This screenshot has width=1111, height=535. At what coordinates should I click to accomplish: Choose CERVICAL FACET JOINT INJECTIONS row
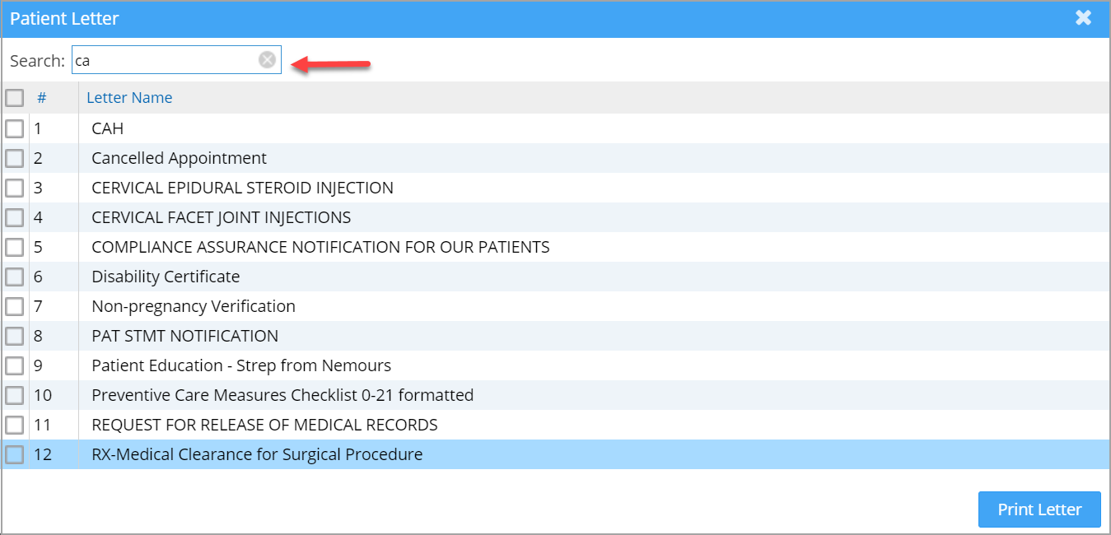[x=221, y=217]
